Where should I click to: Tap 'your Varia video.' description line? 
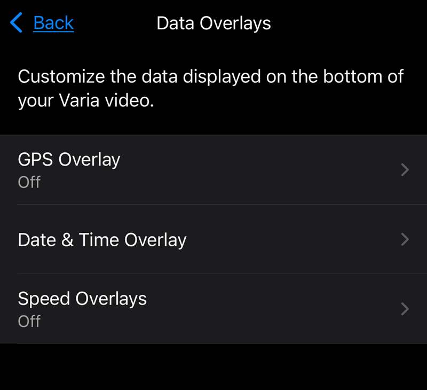[86, 100]
